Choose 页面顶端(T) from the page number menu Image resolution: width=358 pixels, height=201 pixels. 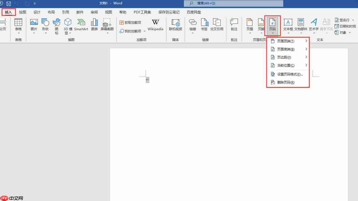click(288, 41)
